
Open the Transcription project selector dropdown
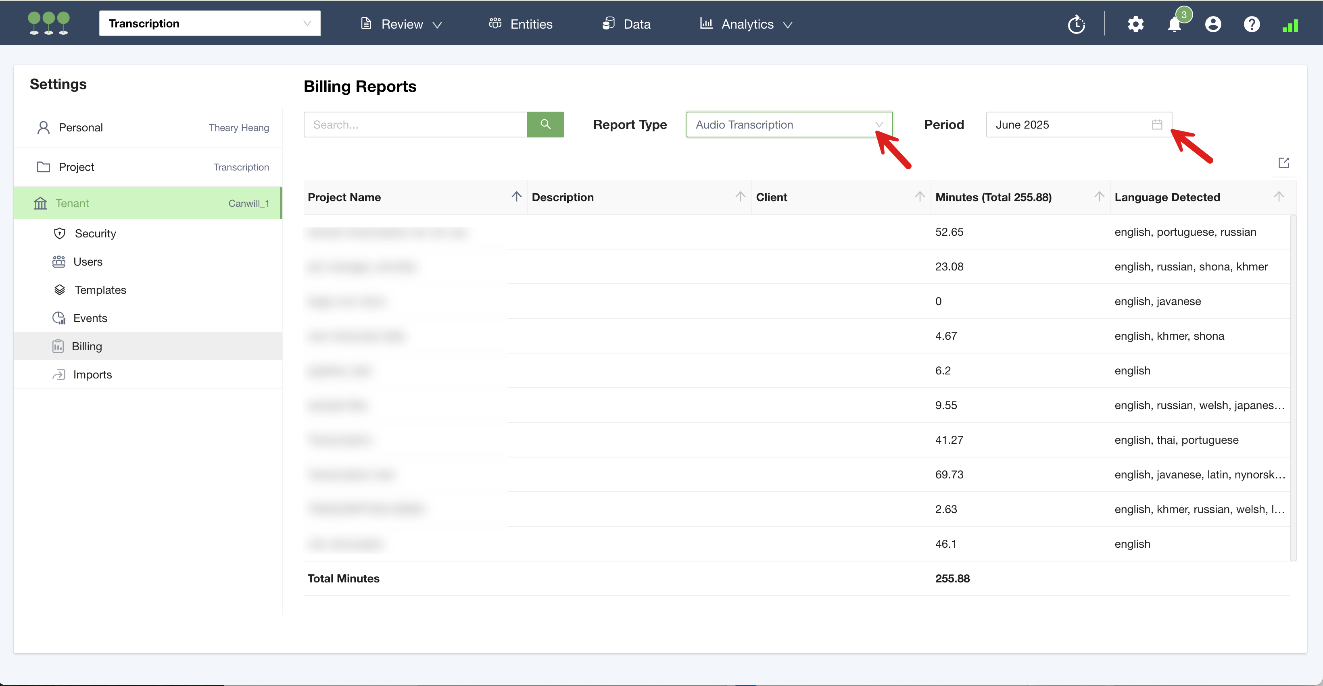[210, 24]
